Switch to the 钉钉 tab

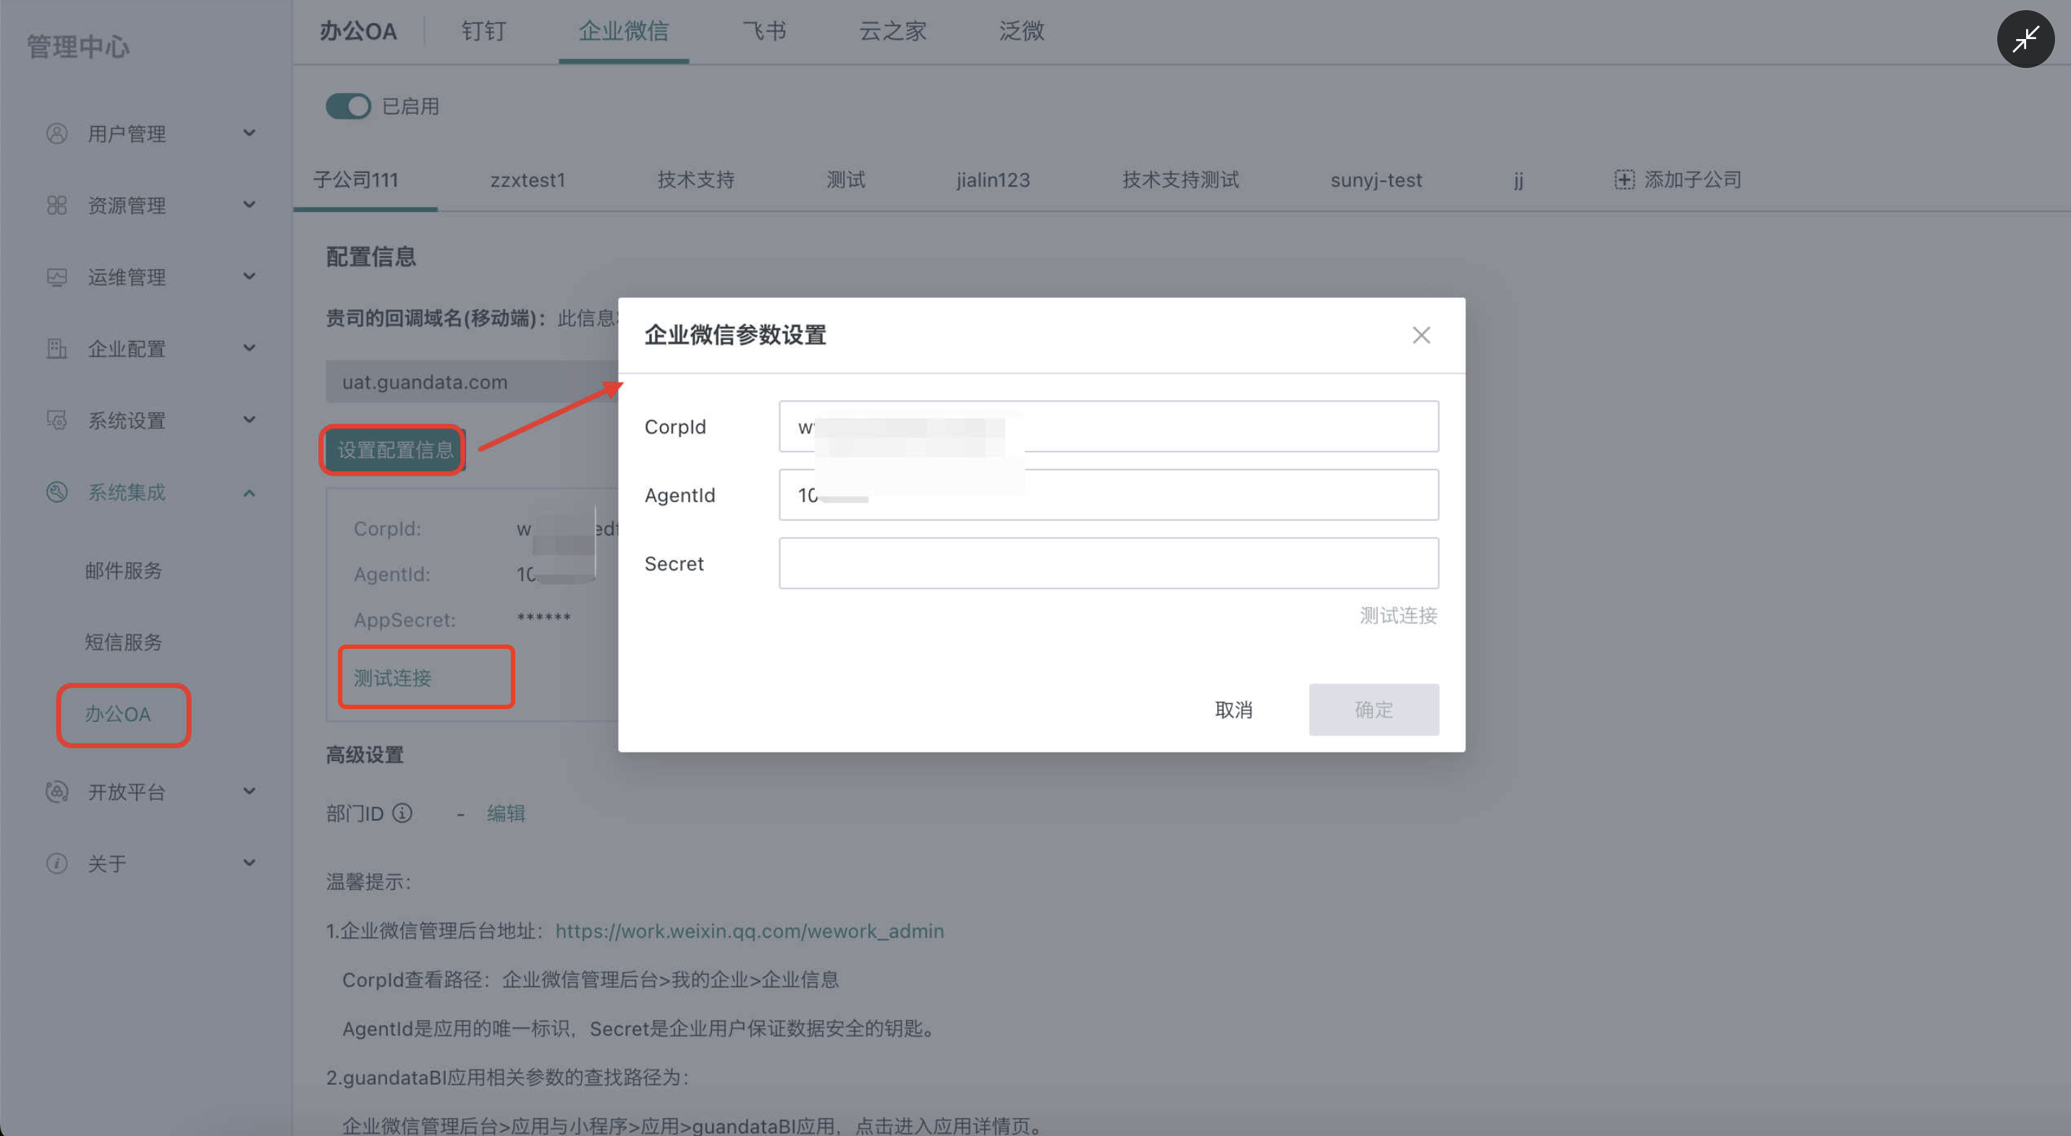click(483, 30)
